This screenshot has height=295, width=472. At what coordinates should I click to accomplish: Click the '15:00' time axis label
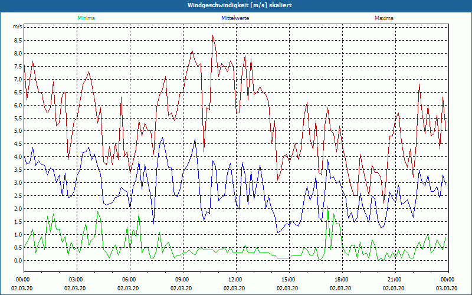[x=289, y=280]
